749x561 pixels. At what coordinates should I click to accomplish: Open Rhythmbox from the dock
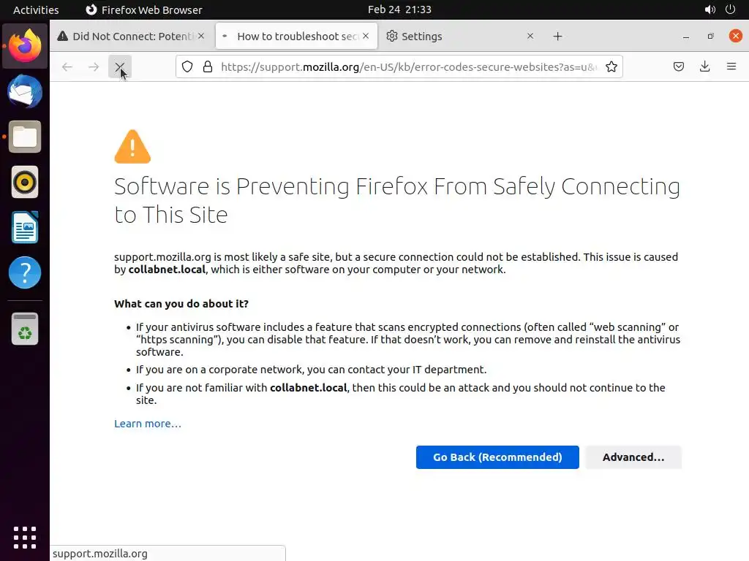[25, 183]
